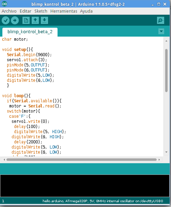Viewport: 171px width, 207px height.
Task: Create a new sketch with New icon
Action: click(x=26, y=21)
